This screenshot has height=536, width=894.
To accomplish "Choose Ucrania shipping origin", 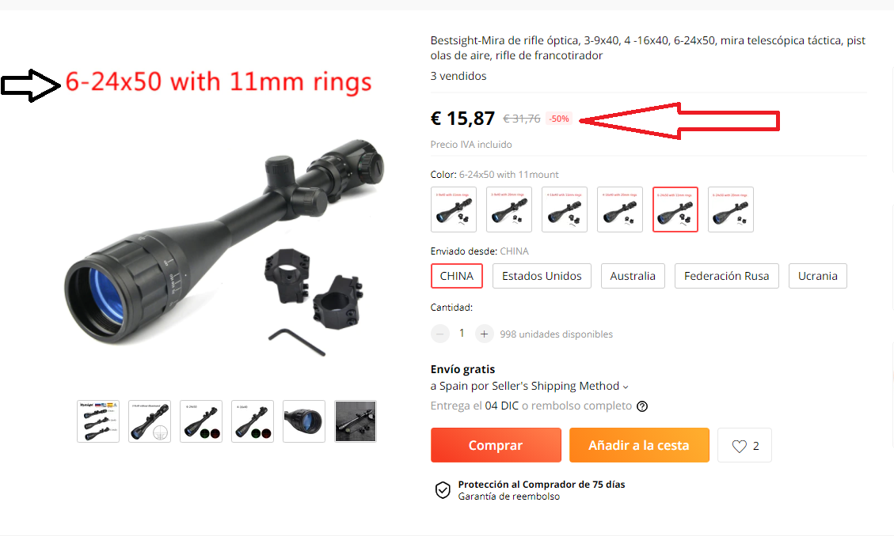I will [818, 276].
